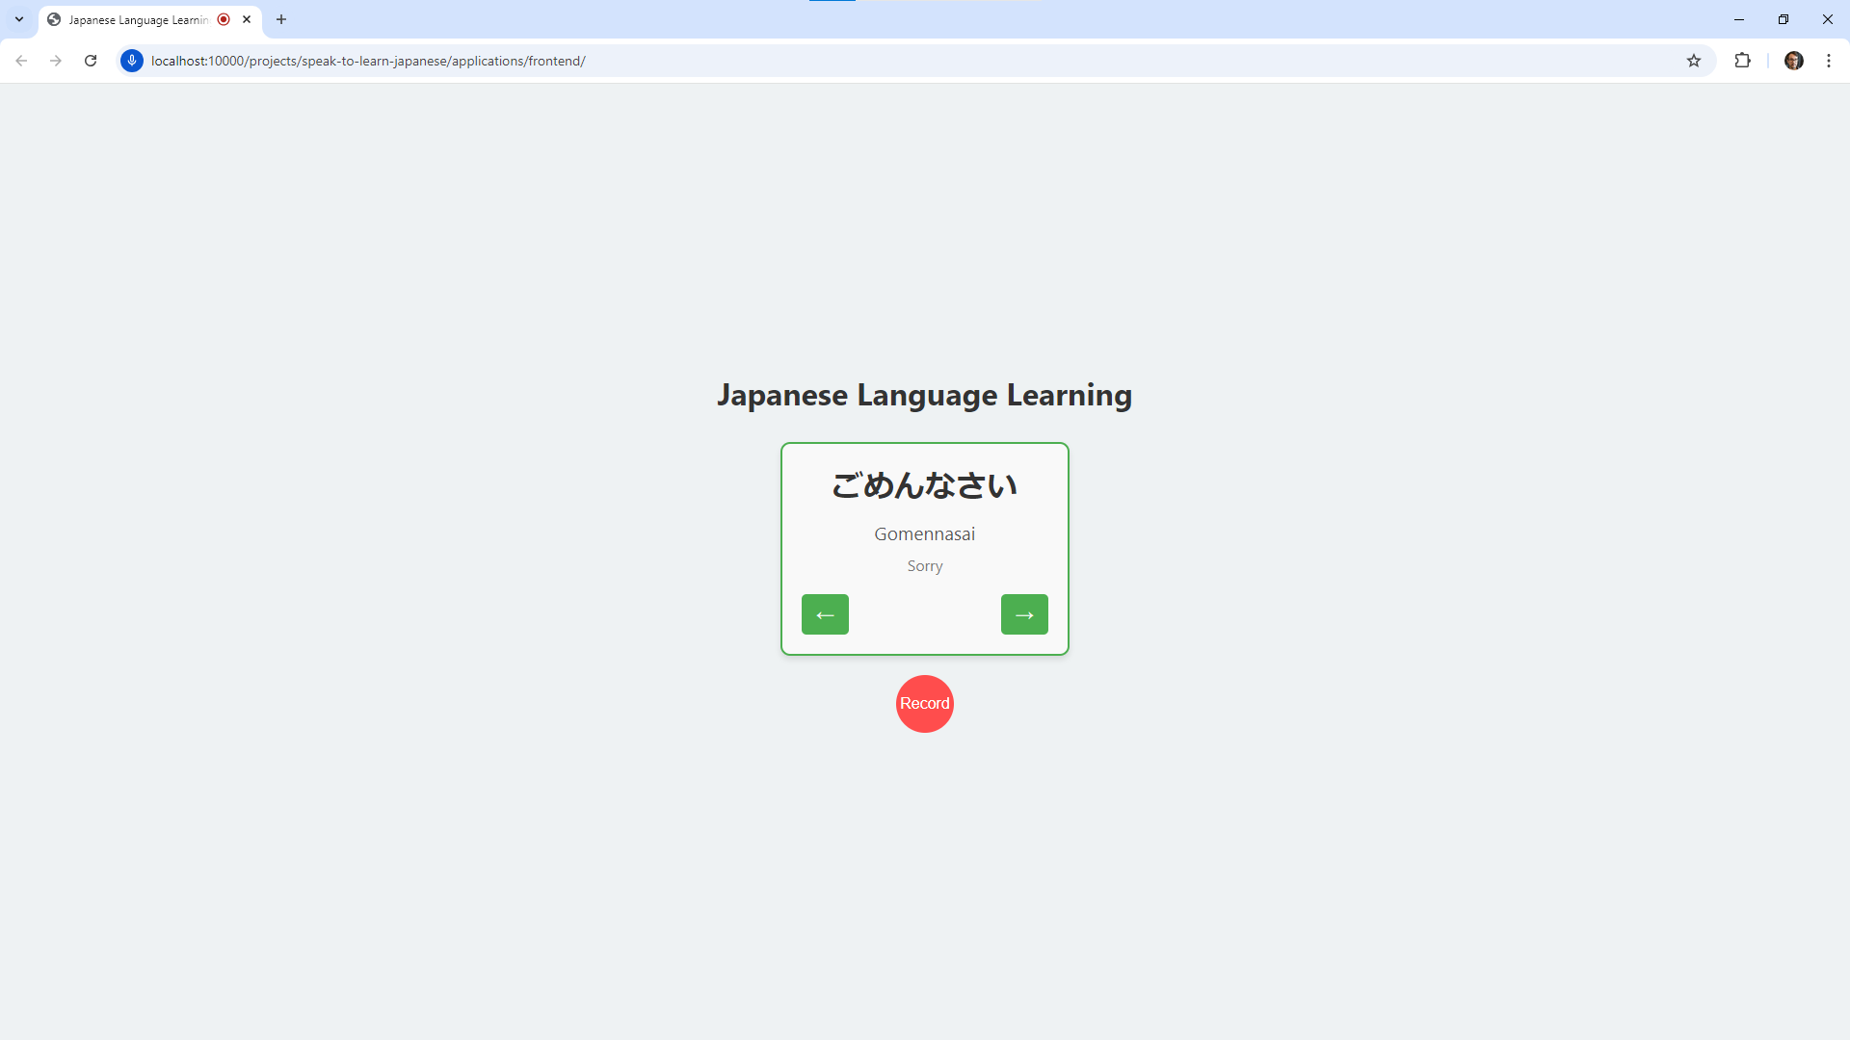Go to next flashcard with right arrow
This screenshot has width=1850, height=1040.
(x=1023, y=614)
